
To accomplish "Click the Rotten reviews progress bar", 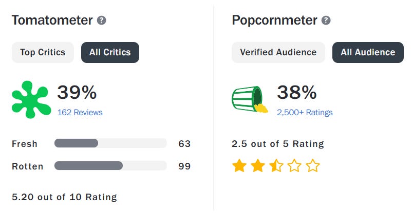I will 110,166.
